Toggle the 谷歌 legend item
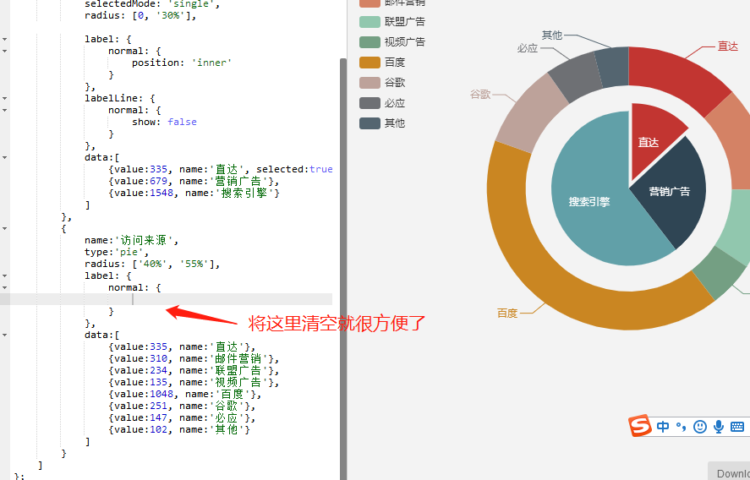Viewport: 750px width, 480px height. pyautogui.click(x=382, y=83)
